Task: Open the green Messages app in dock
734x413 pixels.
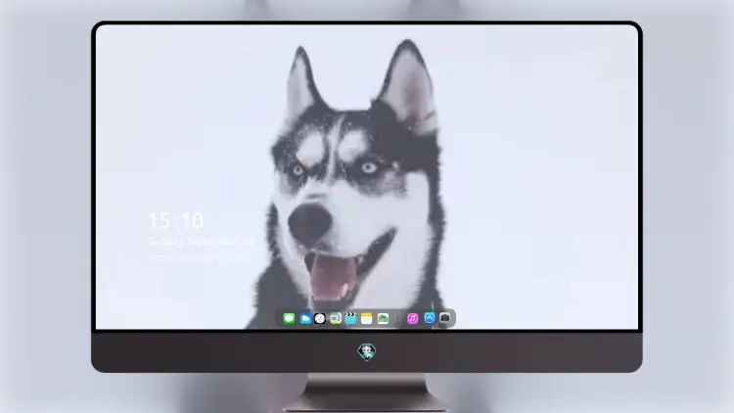Action: coord(289,319)
